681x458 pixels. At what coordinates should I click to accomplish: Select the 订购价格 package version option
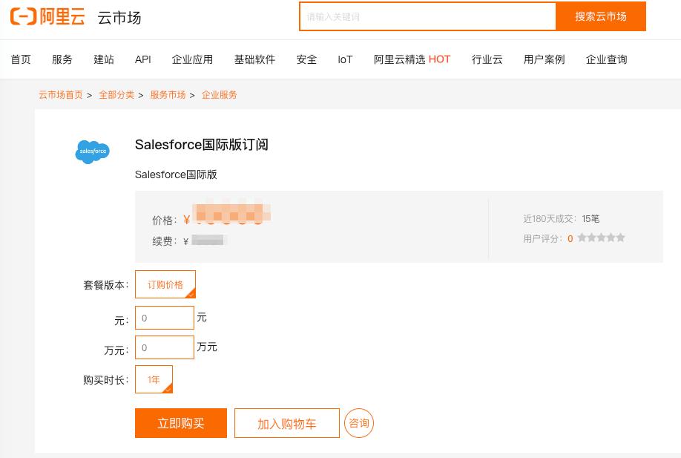tap(165, 284)
